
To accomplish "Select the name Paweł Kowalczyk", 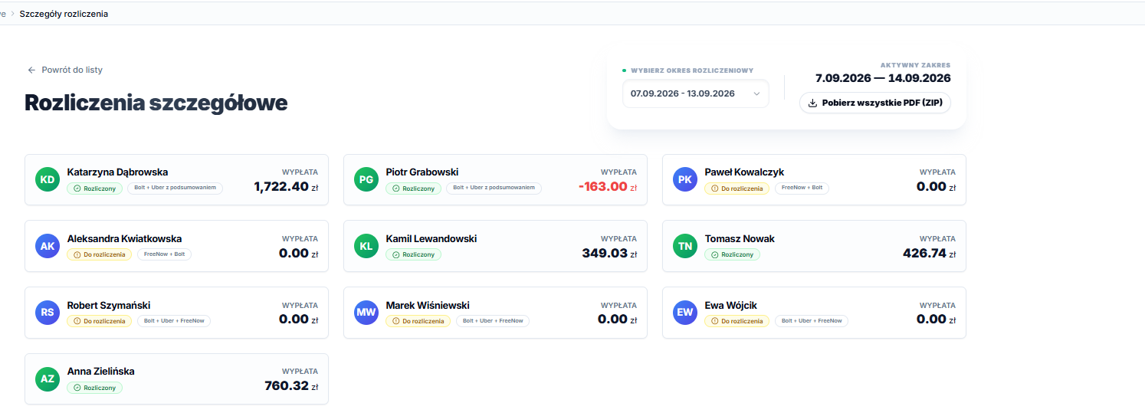I will 744,172.
